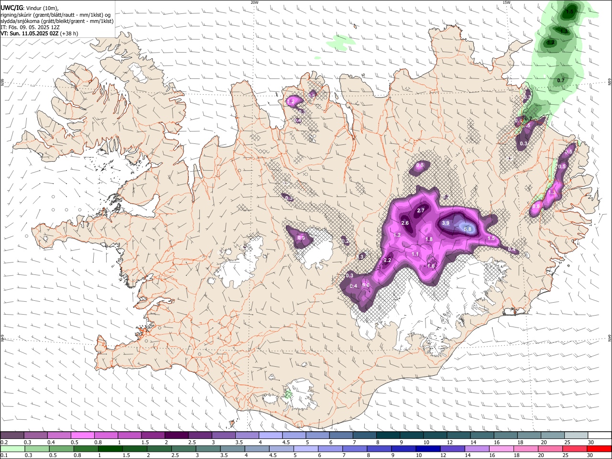Click the 1.2 value inside the green rain band
This screenshot has height=459, width=612.
[551, 43]
